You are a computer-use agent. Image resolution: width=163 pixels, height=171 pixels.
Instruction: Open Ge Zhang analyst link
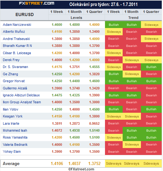pos(10,74)
